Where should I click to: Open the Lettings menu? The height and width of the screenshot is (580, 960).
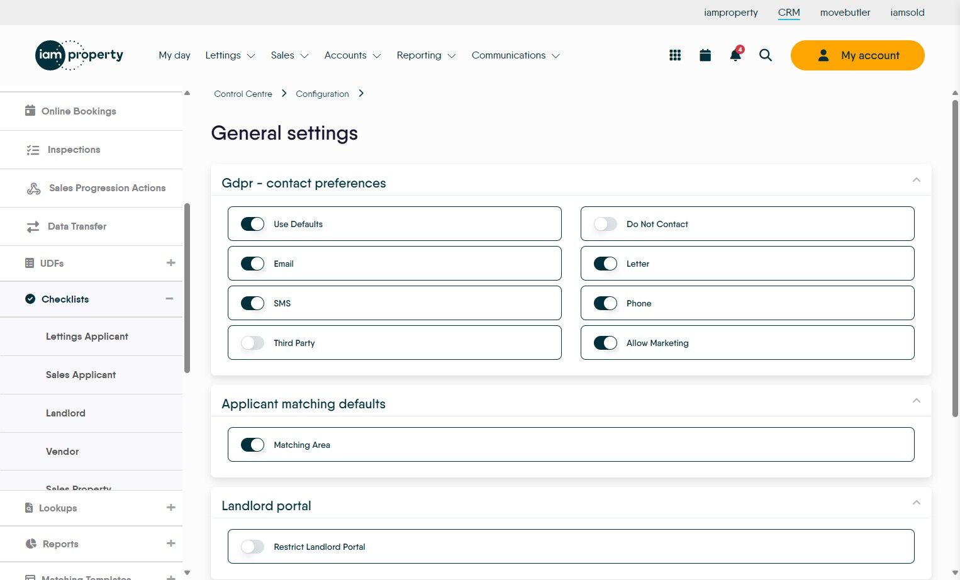click(x=230, y=55)
